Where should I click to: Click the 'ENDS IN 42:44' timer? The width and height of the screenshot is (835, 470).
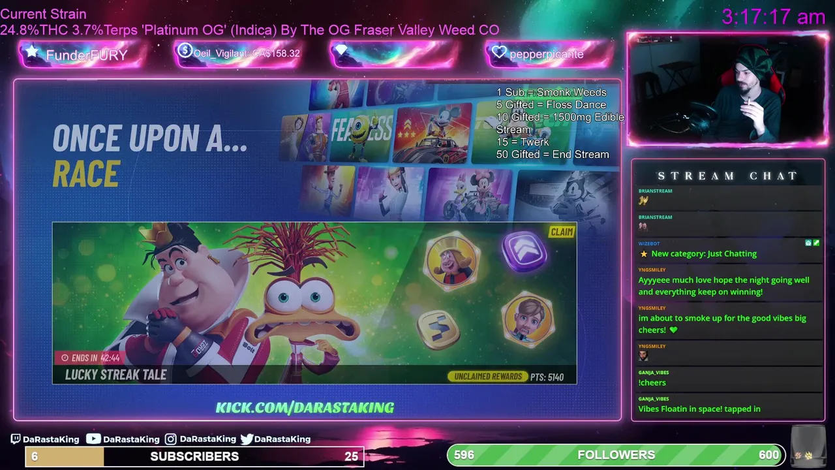[91, 358]
